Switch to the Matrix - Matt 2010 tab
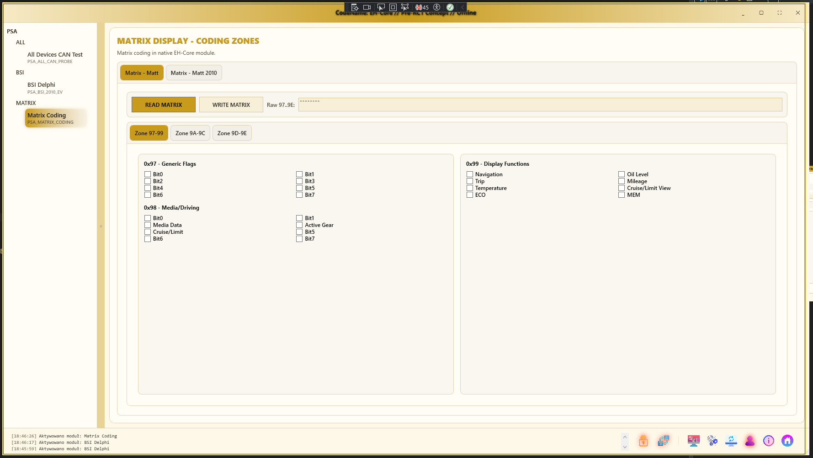 (x=194, y=73)
